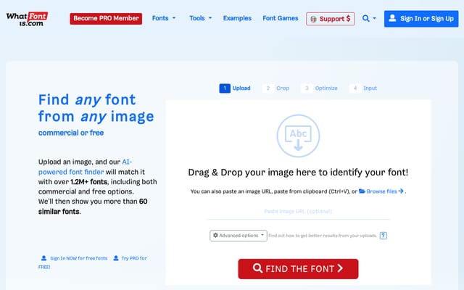Open the Font Games page
Viewport: 464px width, 290px height.
[x=281, y=18]
